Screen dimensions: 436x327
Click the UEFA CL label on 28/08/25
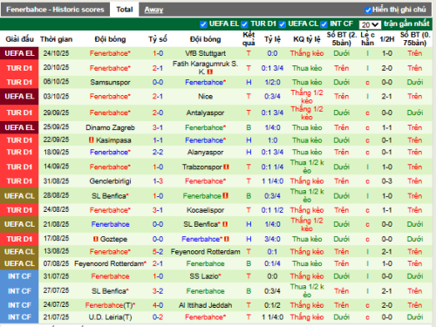[x=19, y=196]
